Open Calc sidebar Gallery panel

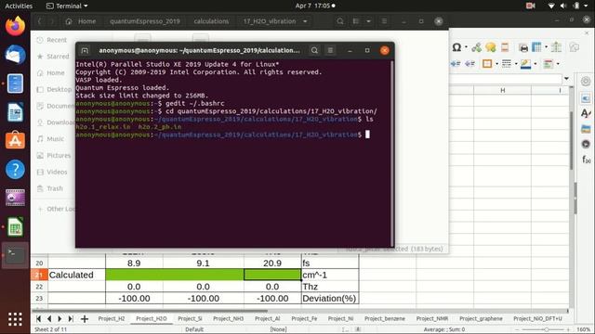(x=586, y=129)
